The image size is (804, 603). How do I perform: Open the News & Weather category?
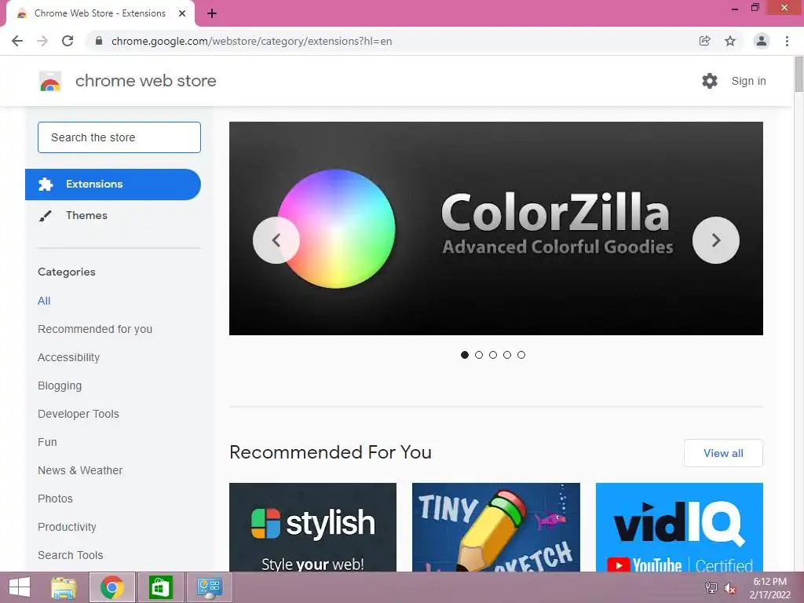click(80, 470)
